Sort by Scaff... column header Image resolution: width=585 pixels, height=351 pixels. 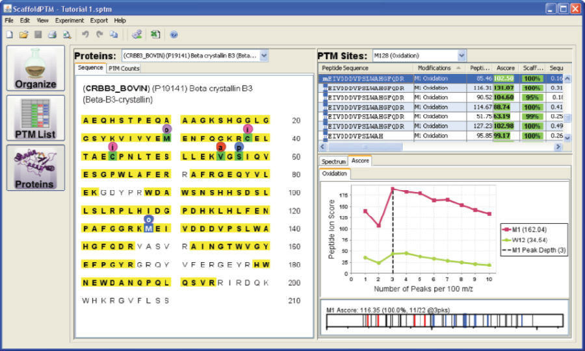tap(532, 68)
